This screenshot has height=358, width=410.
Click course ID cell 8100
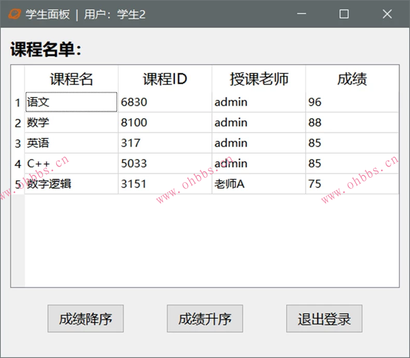[165, 122]
